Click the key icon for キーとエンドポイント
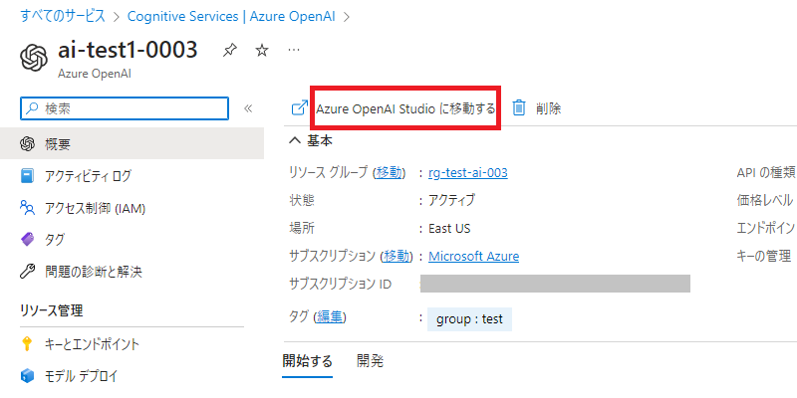 pyautogui.click(x=28, y=344)
